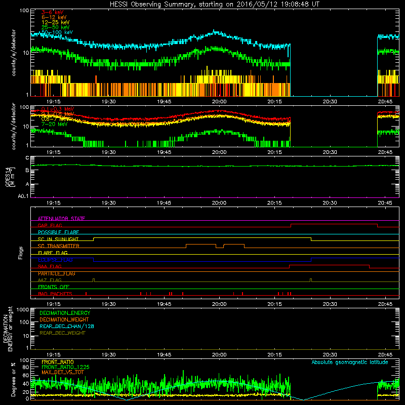Click the yellow FRONT_RATIO legend entry
Screen dimensions: 405x405
pos(58,362)
